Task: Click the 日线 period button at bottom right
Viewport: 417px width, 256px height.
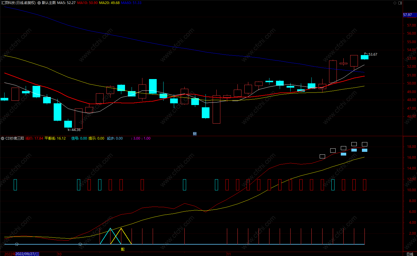Action: tap(410, 254)
